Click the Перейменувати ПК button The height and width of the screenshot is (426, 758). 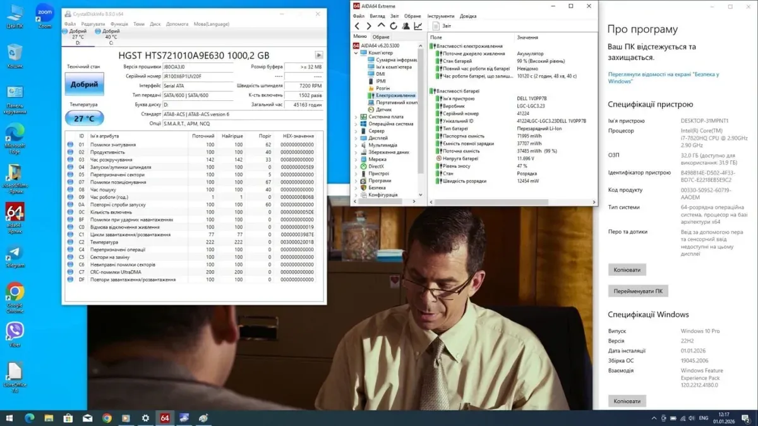638,292
